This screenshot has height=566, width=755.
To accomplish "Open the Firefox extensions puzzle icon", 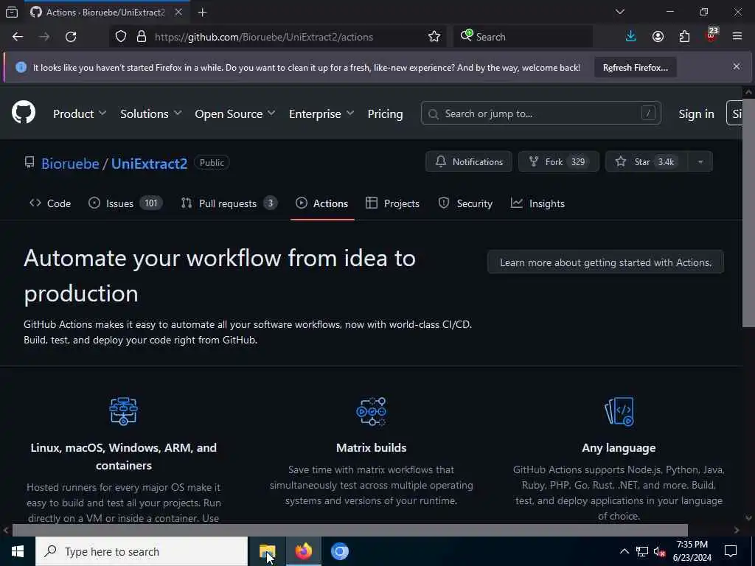I will 684,37.
